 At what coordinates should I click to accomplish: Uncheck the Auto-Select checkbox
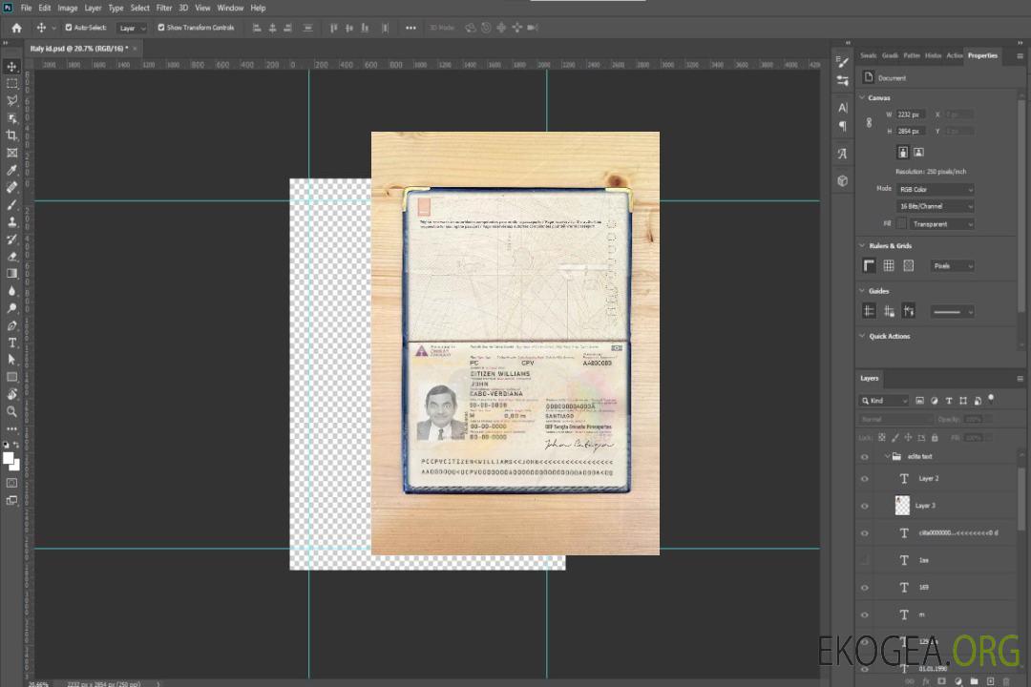(67, 28)
